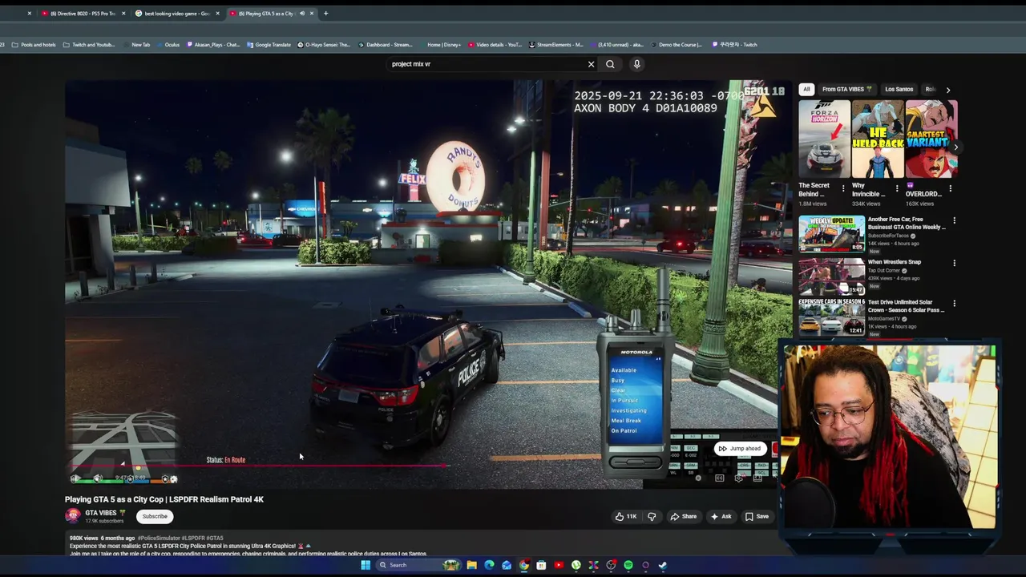Open the Windows Start menu

click(x=366, y=565)
